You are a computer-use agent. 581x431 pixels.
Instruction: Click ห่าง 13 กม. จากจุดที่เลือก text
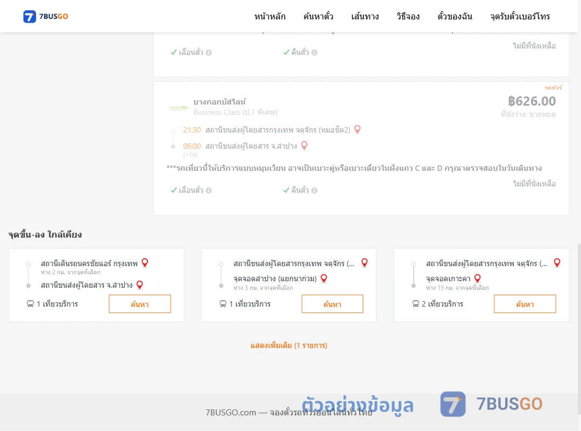tap(457, 288)
